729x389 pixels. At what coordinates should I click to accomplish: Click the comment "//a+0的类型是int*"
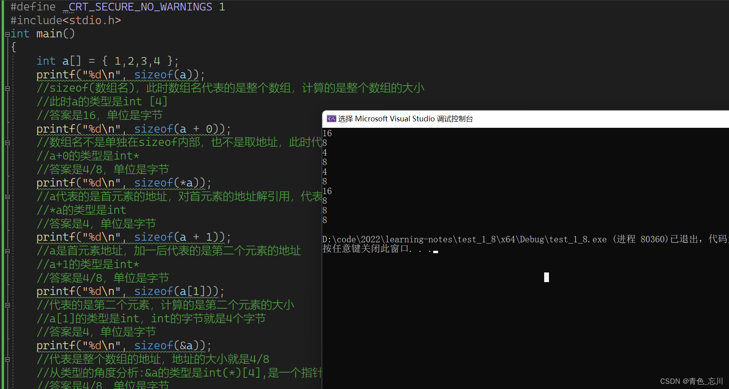pos(88,156)
